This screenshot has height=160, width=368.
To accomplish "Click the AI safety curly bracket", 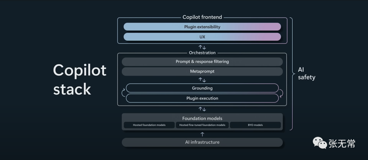I will click(292, 74).
